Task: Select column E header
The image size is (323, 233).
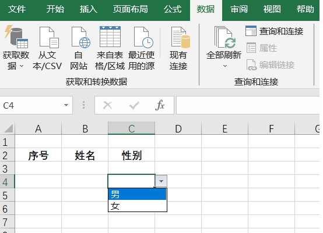Action: (224, 128)
